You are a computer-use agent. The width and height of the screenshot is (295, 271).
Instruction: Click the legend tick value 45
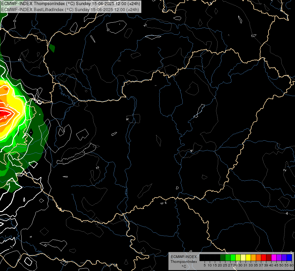pos(277,265)
